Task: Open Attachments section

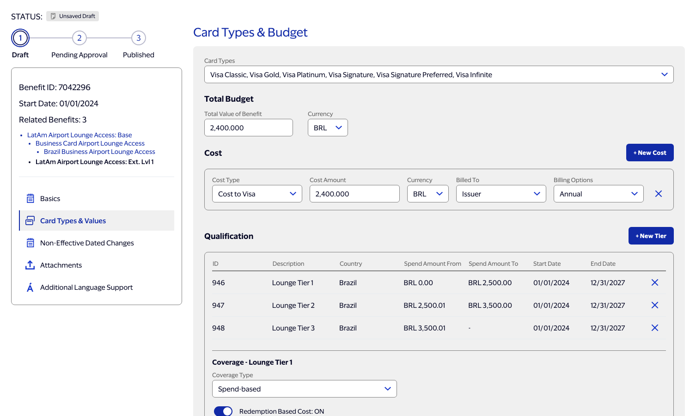Action: (x=97, y=265)
